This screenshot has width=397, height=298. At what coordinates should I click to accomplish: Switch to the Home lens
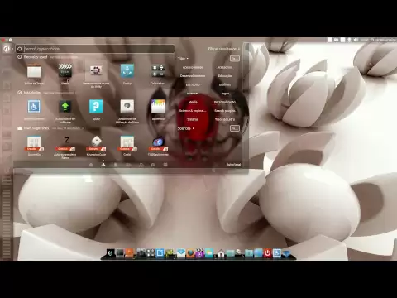pyautogui.click(x=91, y=165)
